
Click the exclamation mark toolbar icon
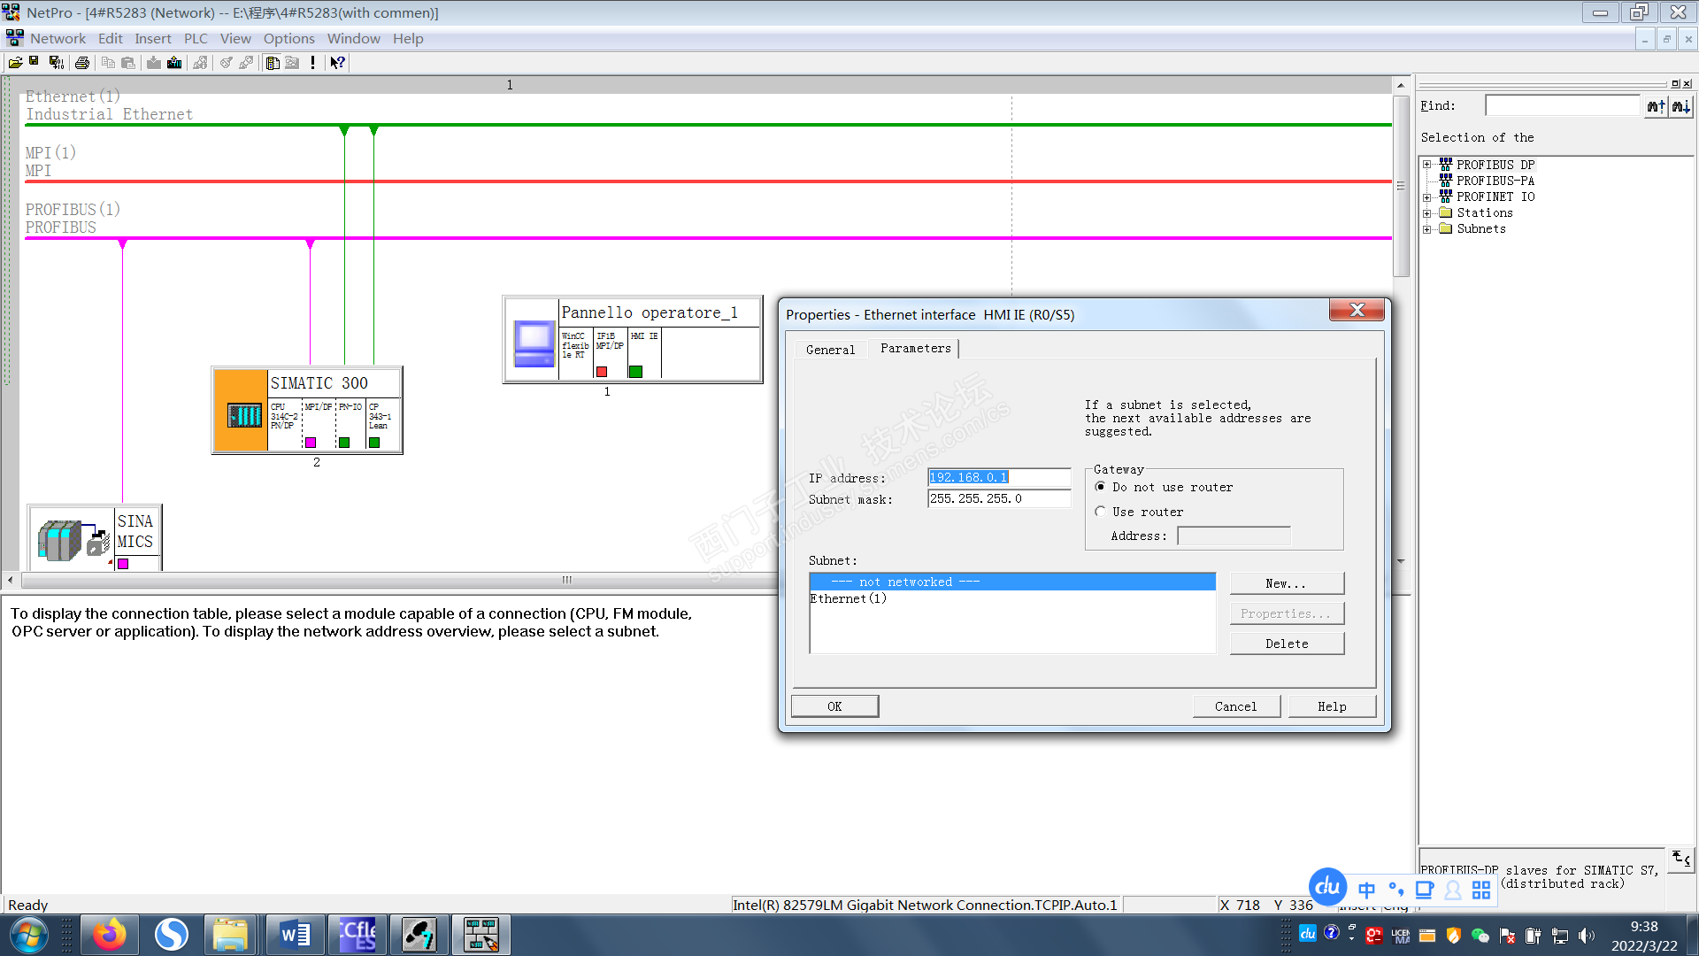(x=312, y=63)
